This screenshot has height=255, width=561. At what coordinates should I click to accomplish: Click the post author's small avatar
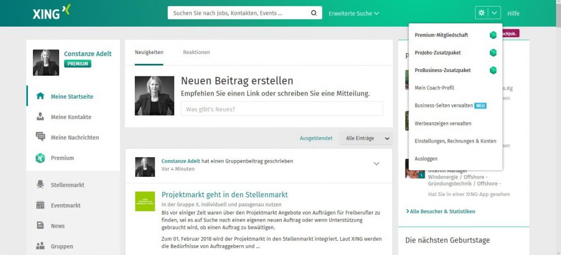click(145, 167)
